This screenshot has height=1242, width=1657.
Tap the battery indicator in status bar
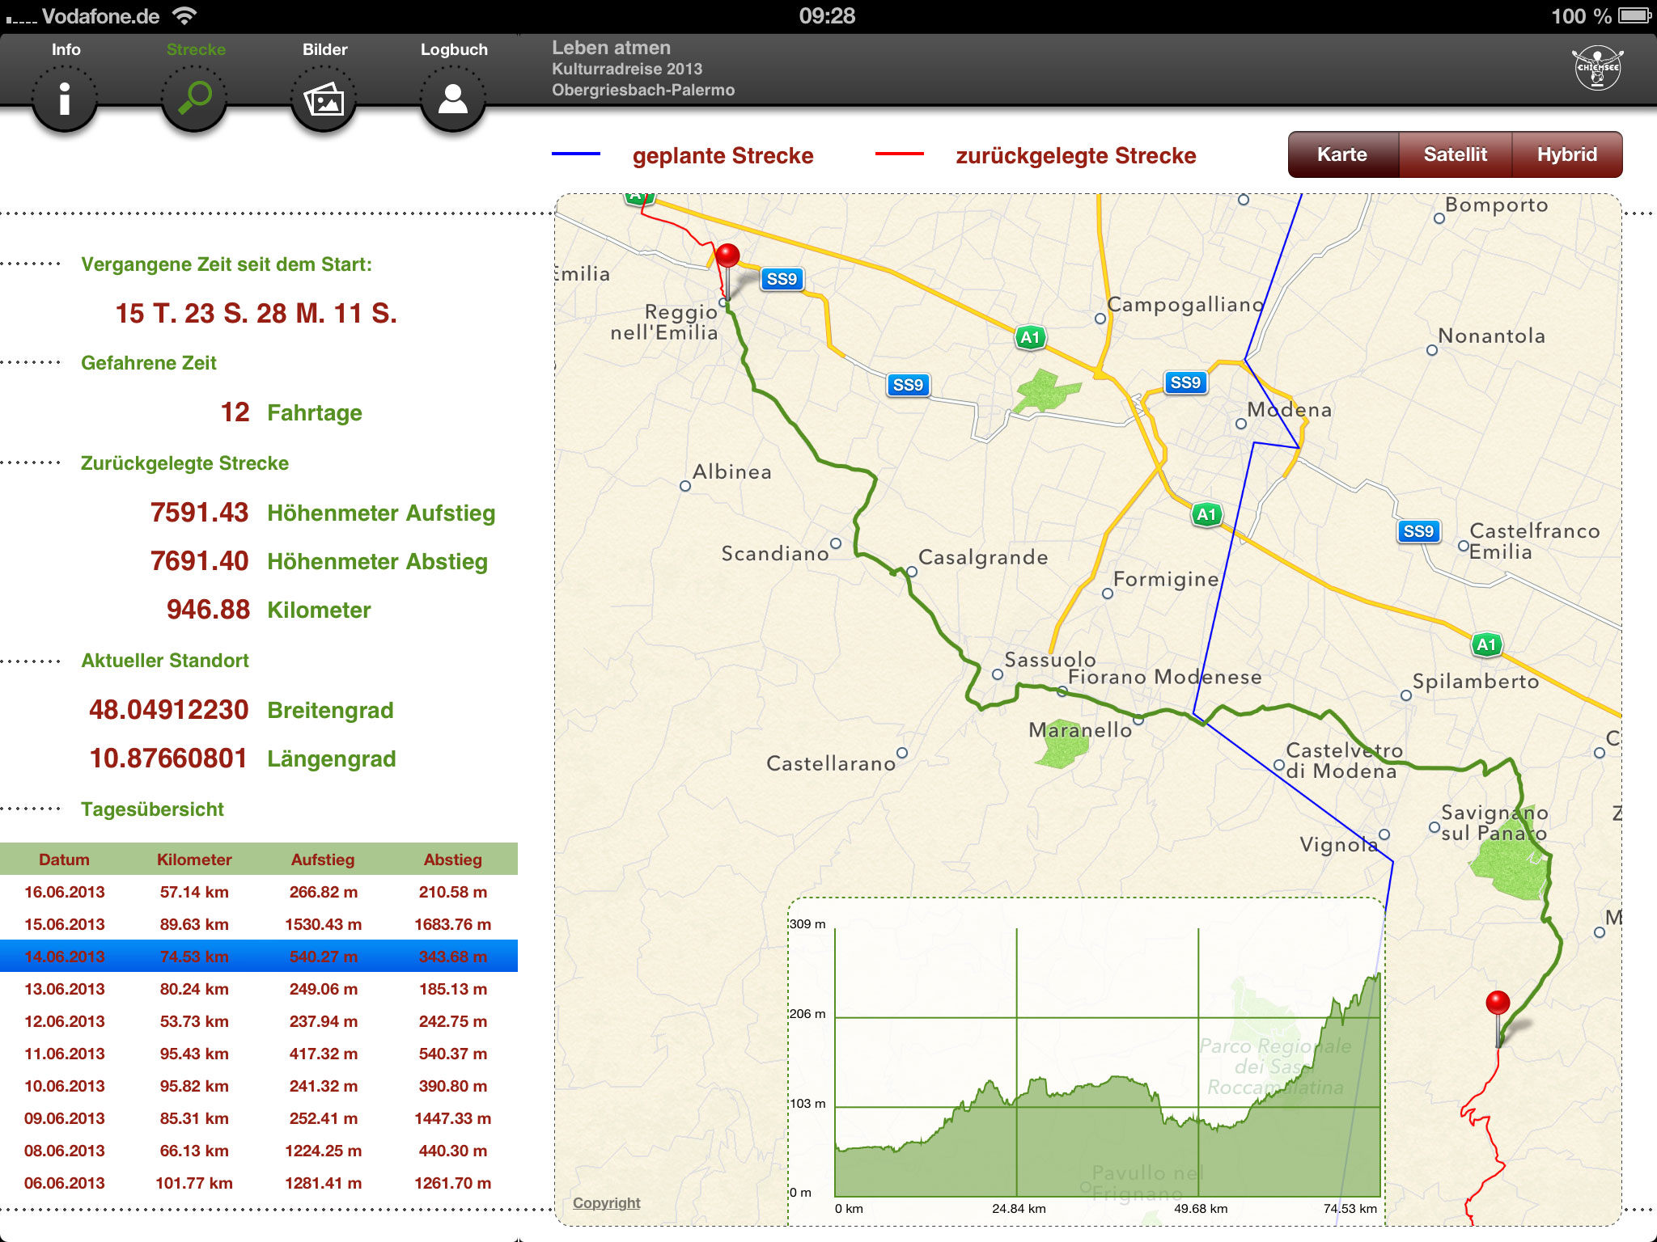[x=1634, y=15]
